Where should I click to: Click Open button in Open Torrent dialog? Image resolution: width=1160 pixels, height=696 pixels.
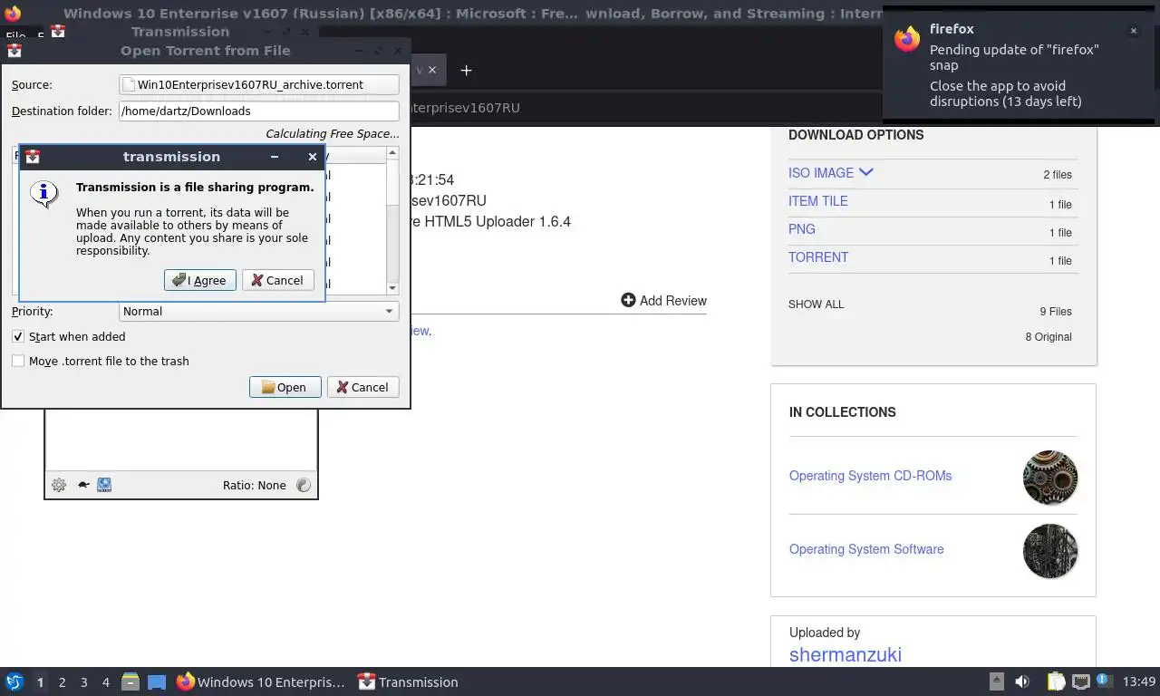tap(285, 387)
